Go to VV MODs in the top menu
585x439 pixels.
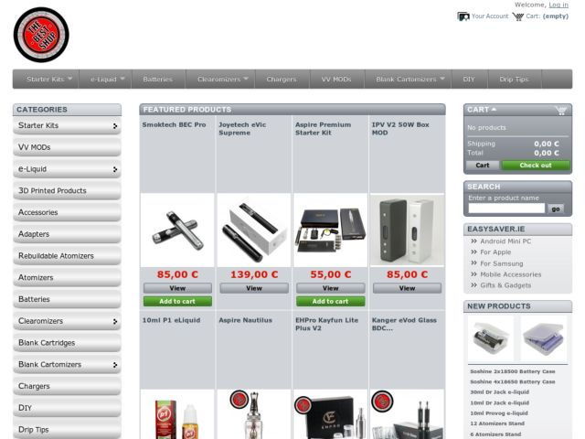pyautogui.click(x=336, y=80)
